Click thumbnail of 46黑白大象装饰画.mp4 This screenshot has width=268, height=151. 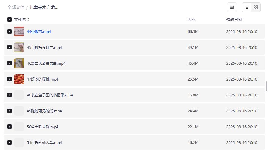[x=19, y=63]
